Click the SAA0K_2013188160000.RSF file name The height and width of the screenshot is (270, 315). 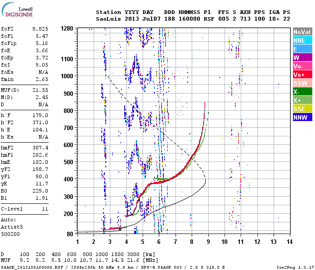tap(32, 267)
